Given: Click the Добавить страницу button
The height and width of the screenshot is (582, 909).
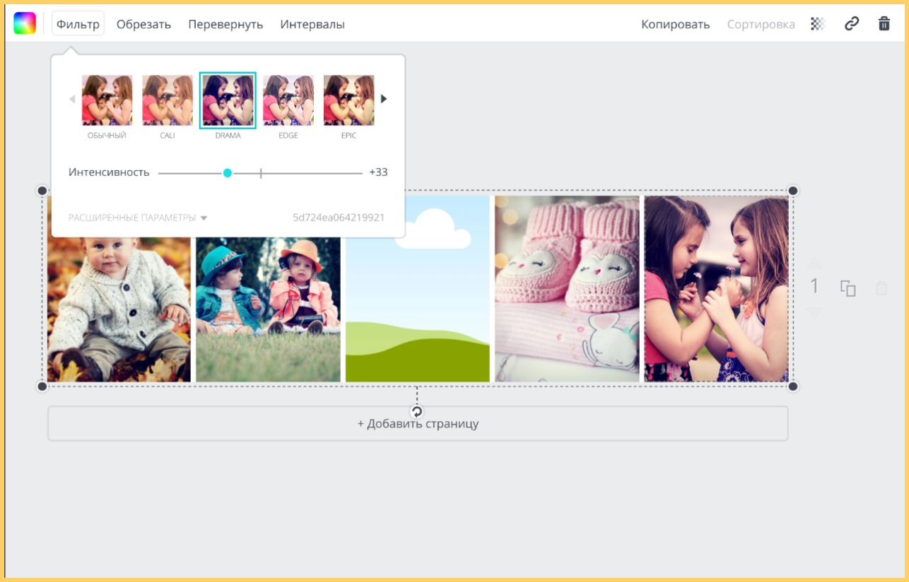Looking at the screenshot, I should pos(418,424).
